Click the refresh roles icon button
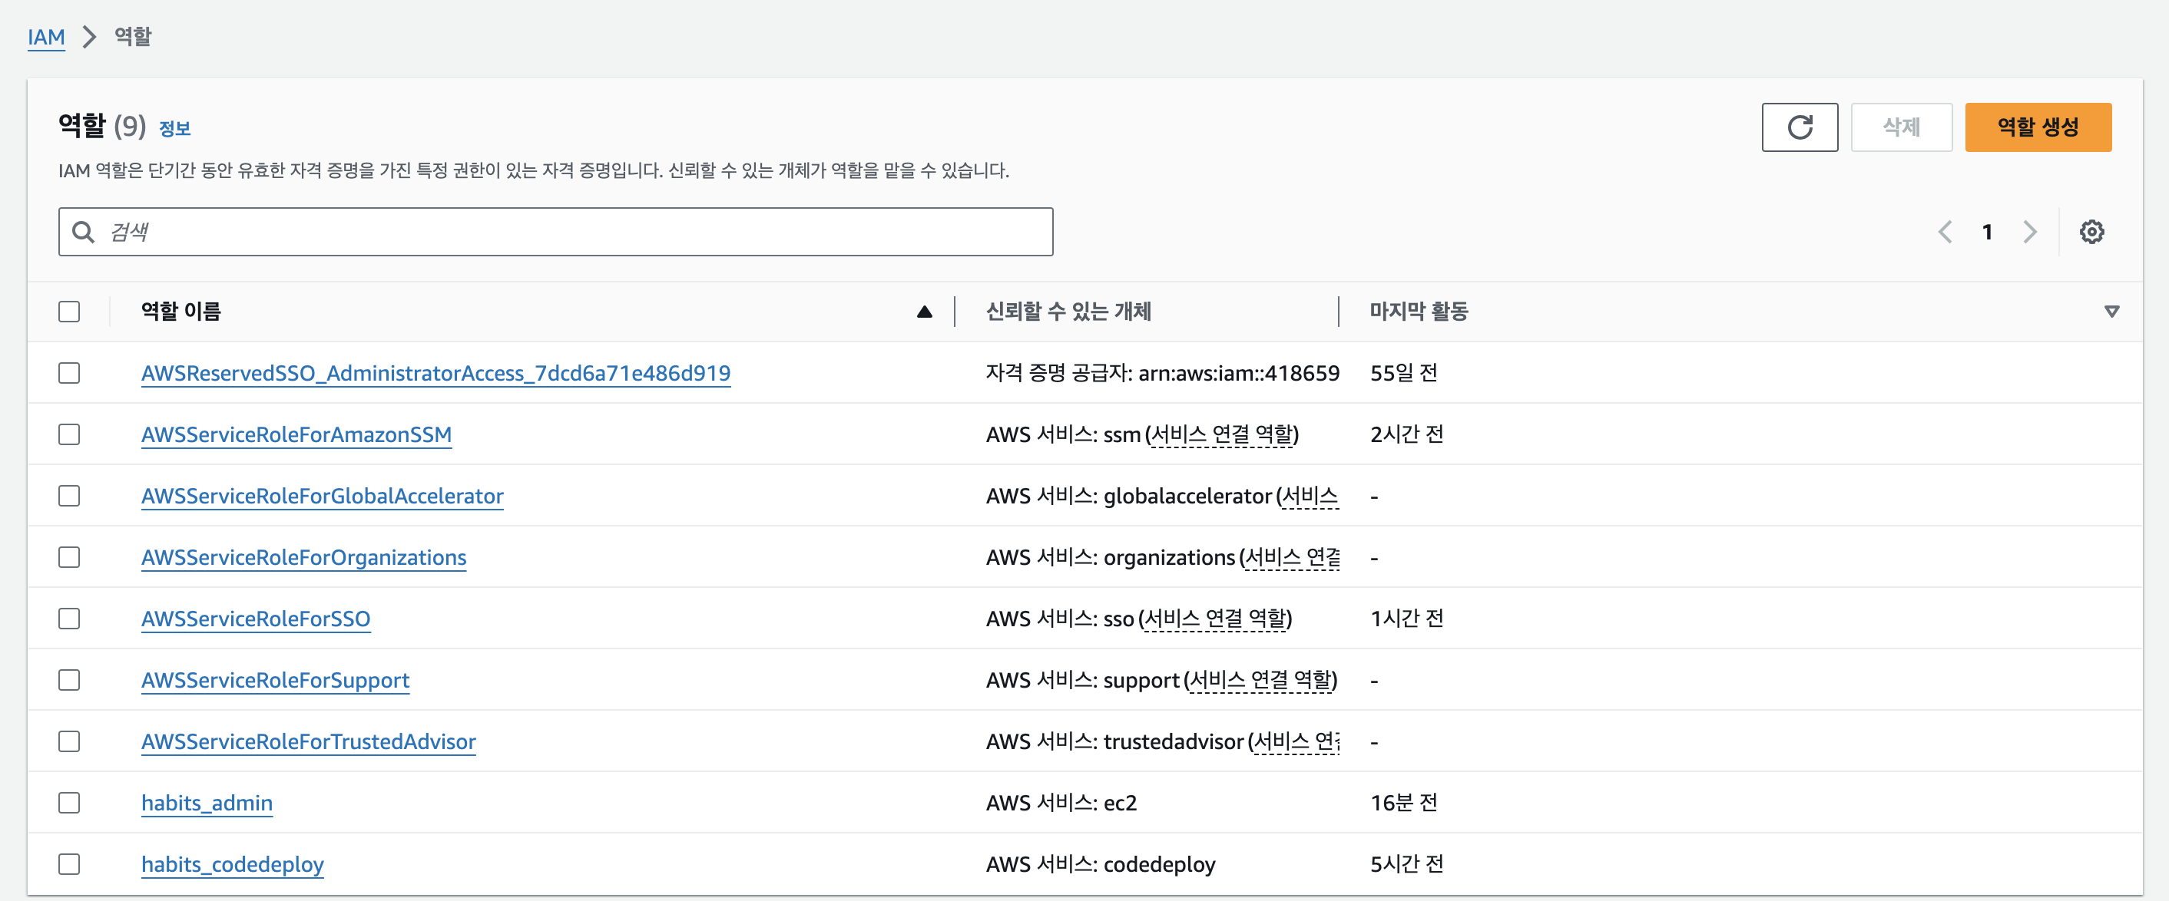The image size is (2169, 901). [1799, 127]
